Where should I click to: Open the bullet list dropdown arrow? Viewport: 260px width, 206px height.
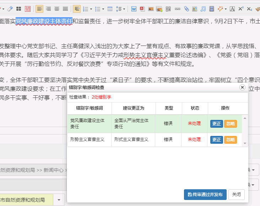pos(103,9)
